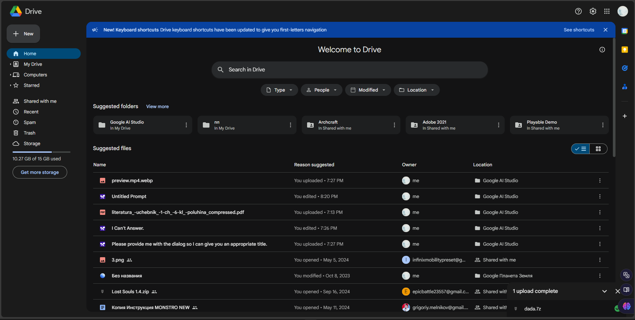
Task: Expand the Starred tree arrow
Action: (10, 85)
